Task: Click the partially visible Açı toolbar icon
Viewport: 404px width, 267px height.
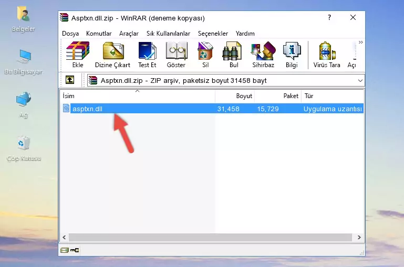Action: coord(351,55)
